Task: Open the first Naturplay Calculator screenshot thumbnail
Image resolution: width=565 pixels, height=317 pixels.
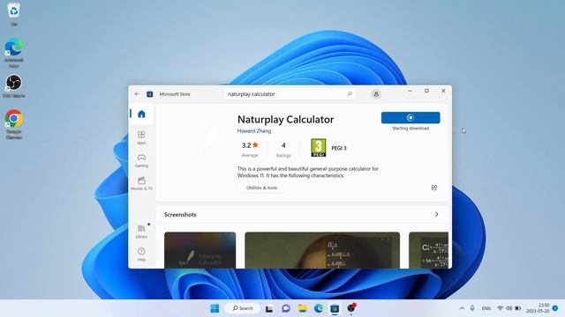Action: click(x=200, y=250)
